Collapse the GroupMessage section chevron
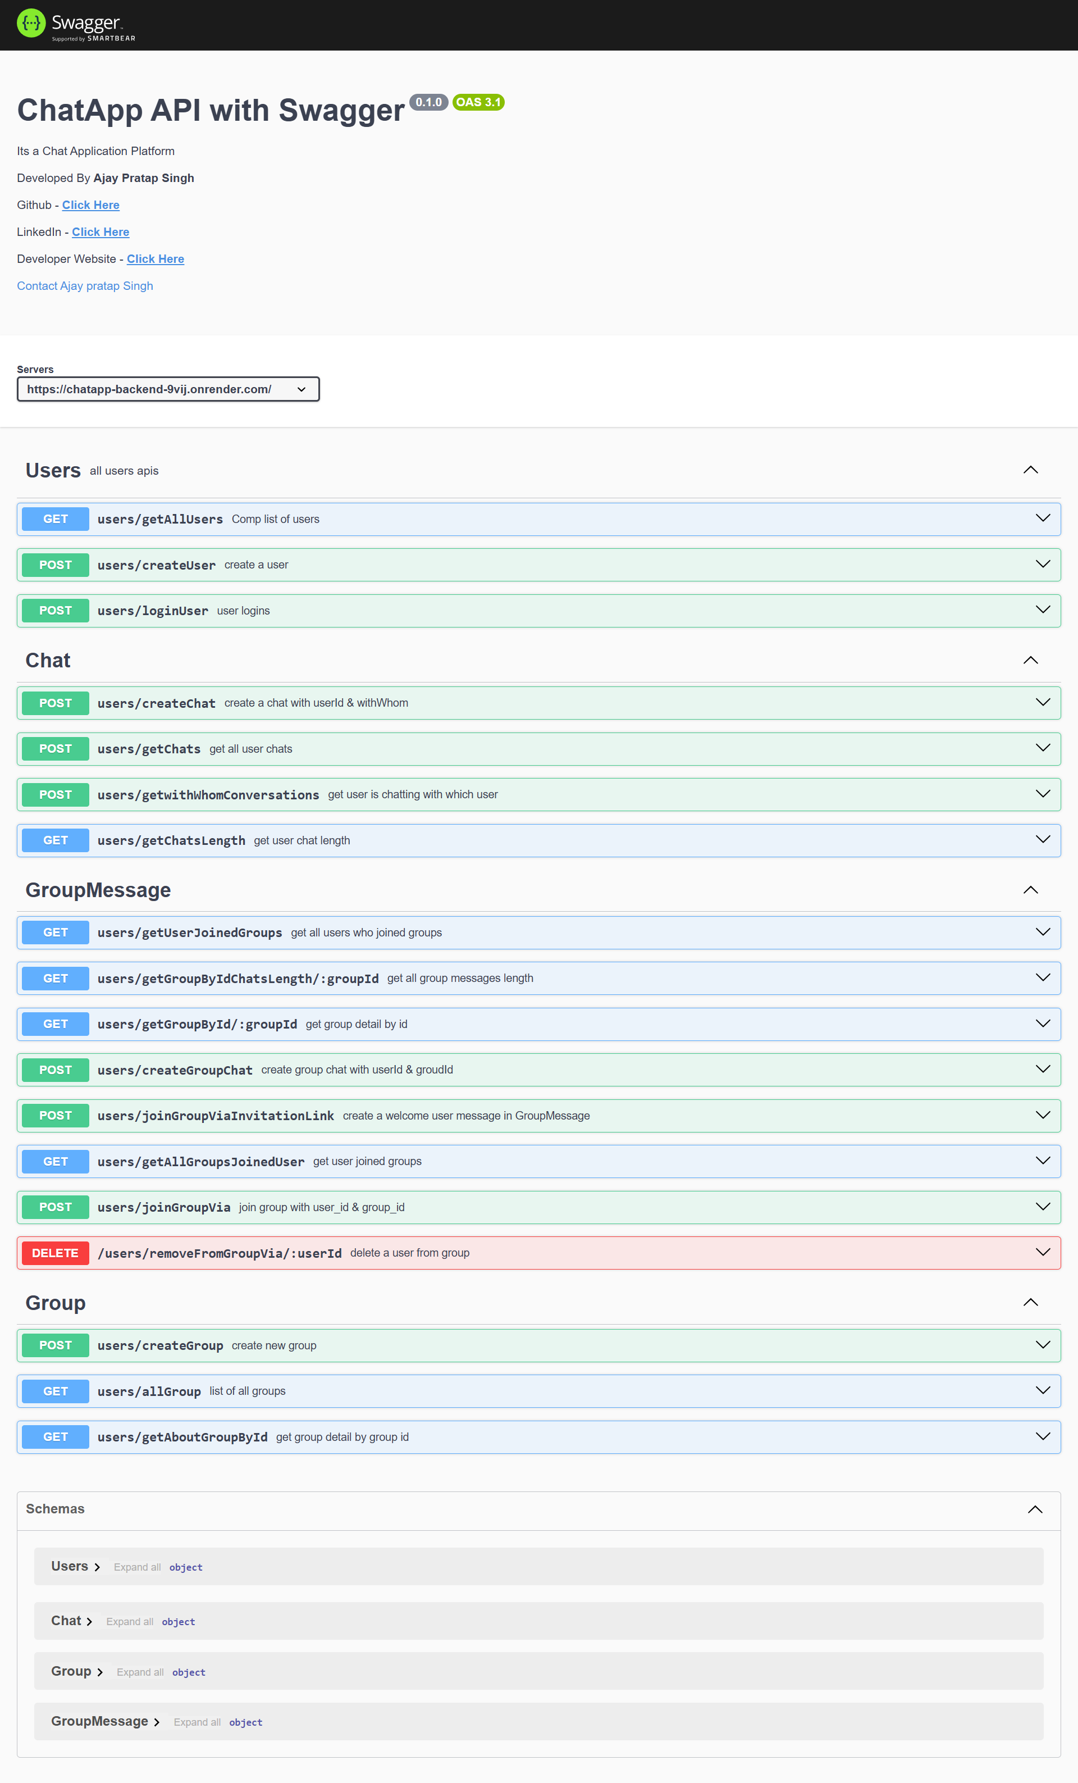The width and height of the screenshot is (1078, 1783). pyautogui.click(x=1030, y=890)
